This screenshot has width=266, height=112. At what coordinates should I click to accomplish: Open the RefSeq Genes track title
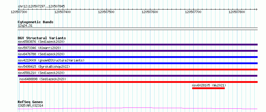coord(30,102)
